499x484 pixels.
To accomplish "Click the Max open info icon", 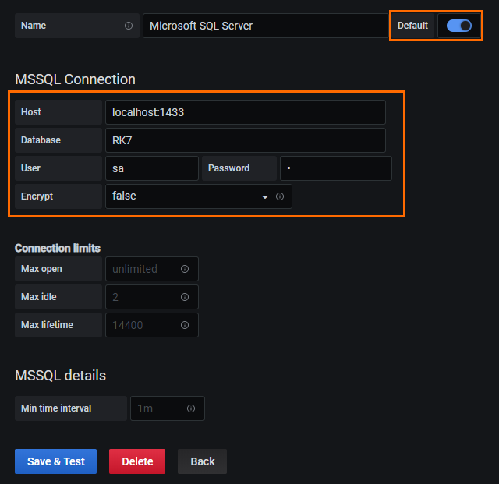I will tap(185, 269).
